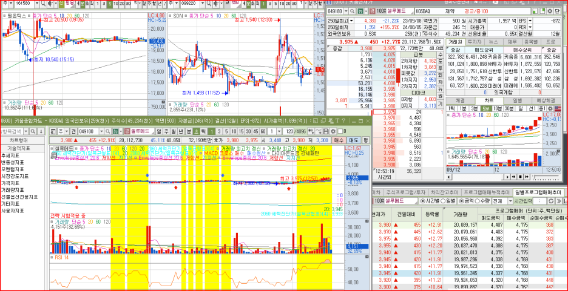Screen dimensions: 568x291
Task: Select the '수량' radio button
Action: pyautogui.click(x=477, y=200)
